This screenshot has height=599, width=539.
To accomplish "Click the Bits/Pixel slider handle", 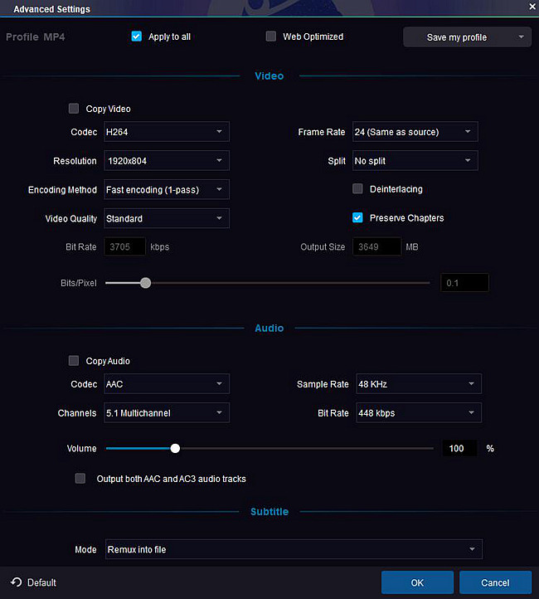I will tap(145, 283).
